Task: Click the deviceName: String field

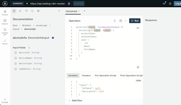Action: 30,58
